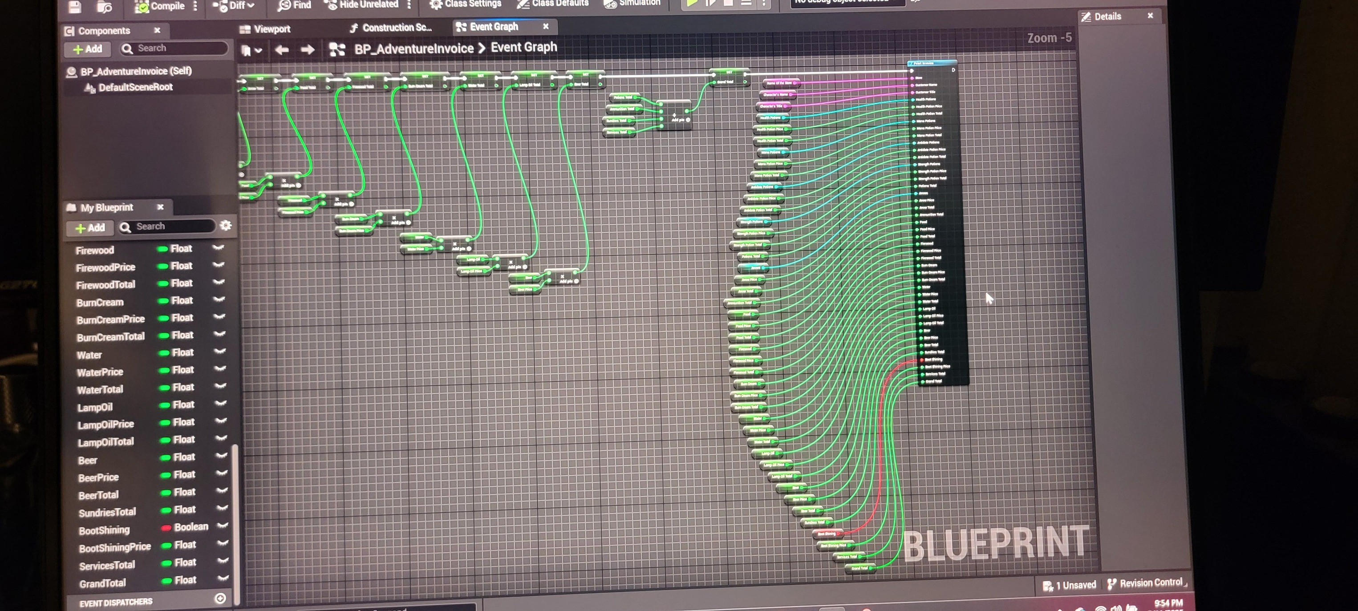Open the Float type dropdown for Beer
This screenshot has width=1358, height=611.
(x=178, y=457)
